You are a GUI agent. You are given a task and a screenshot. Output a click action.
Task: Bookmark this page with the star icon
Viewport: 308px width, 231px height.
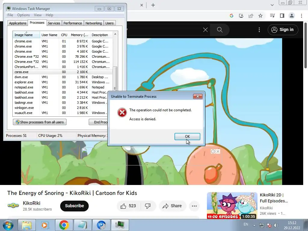point(260,16)
